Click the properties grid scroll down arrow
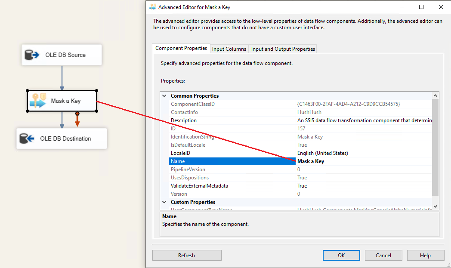451x268 pixels. click(435, 206)
